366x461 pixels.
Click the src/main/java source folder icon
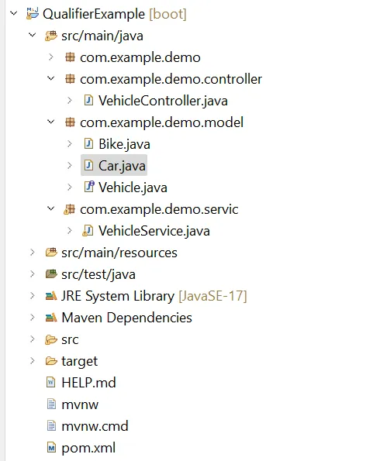point(51,36)
